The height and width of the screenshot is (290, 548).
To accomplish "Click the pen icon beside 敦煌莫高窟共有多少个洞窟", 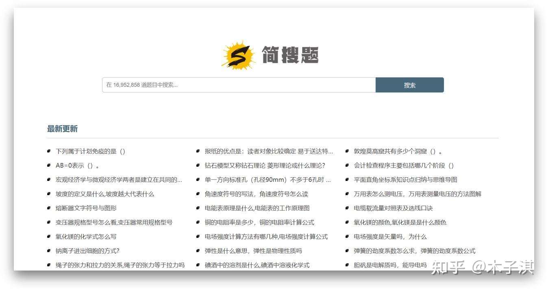I will pos(346,150).
